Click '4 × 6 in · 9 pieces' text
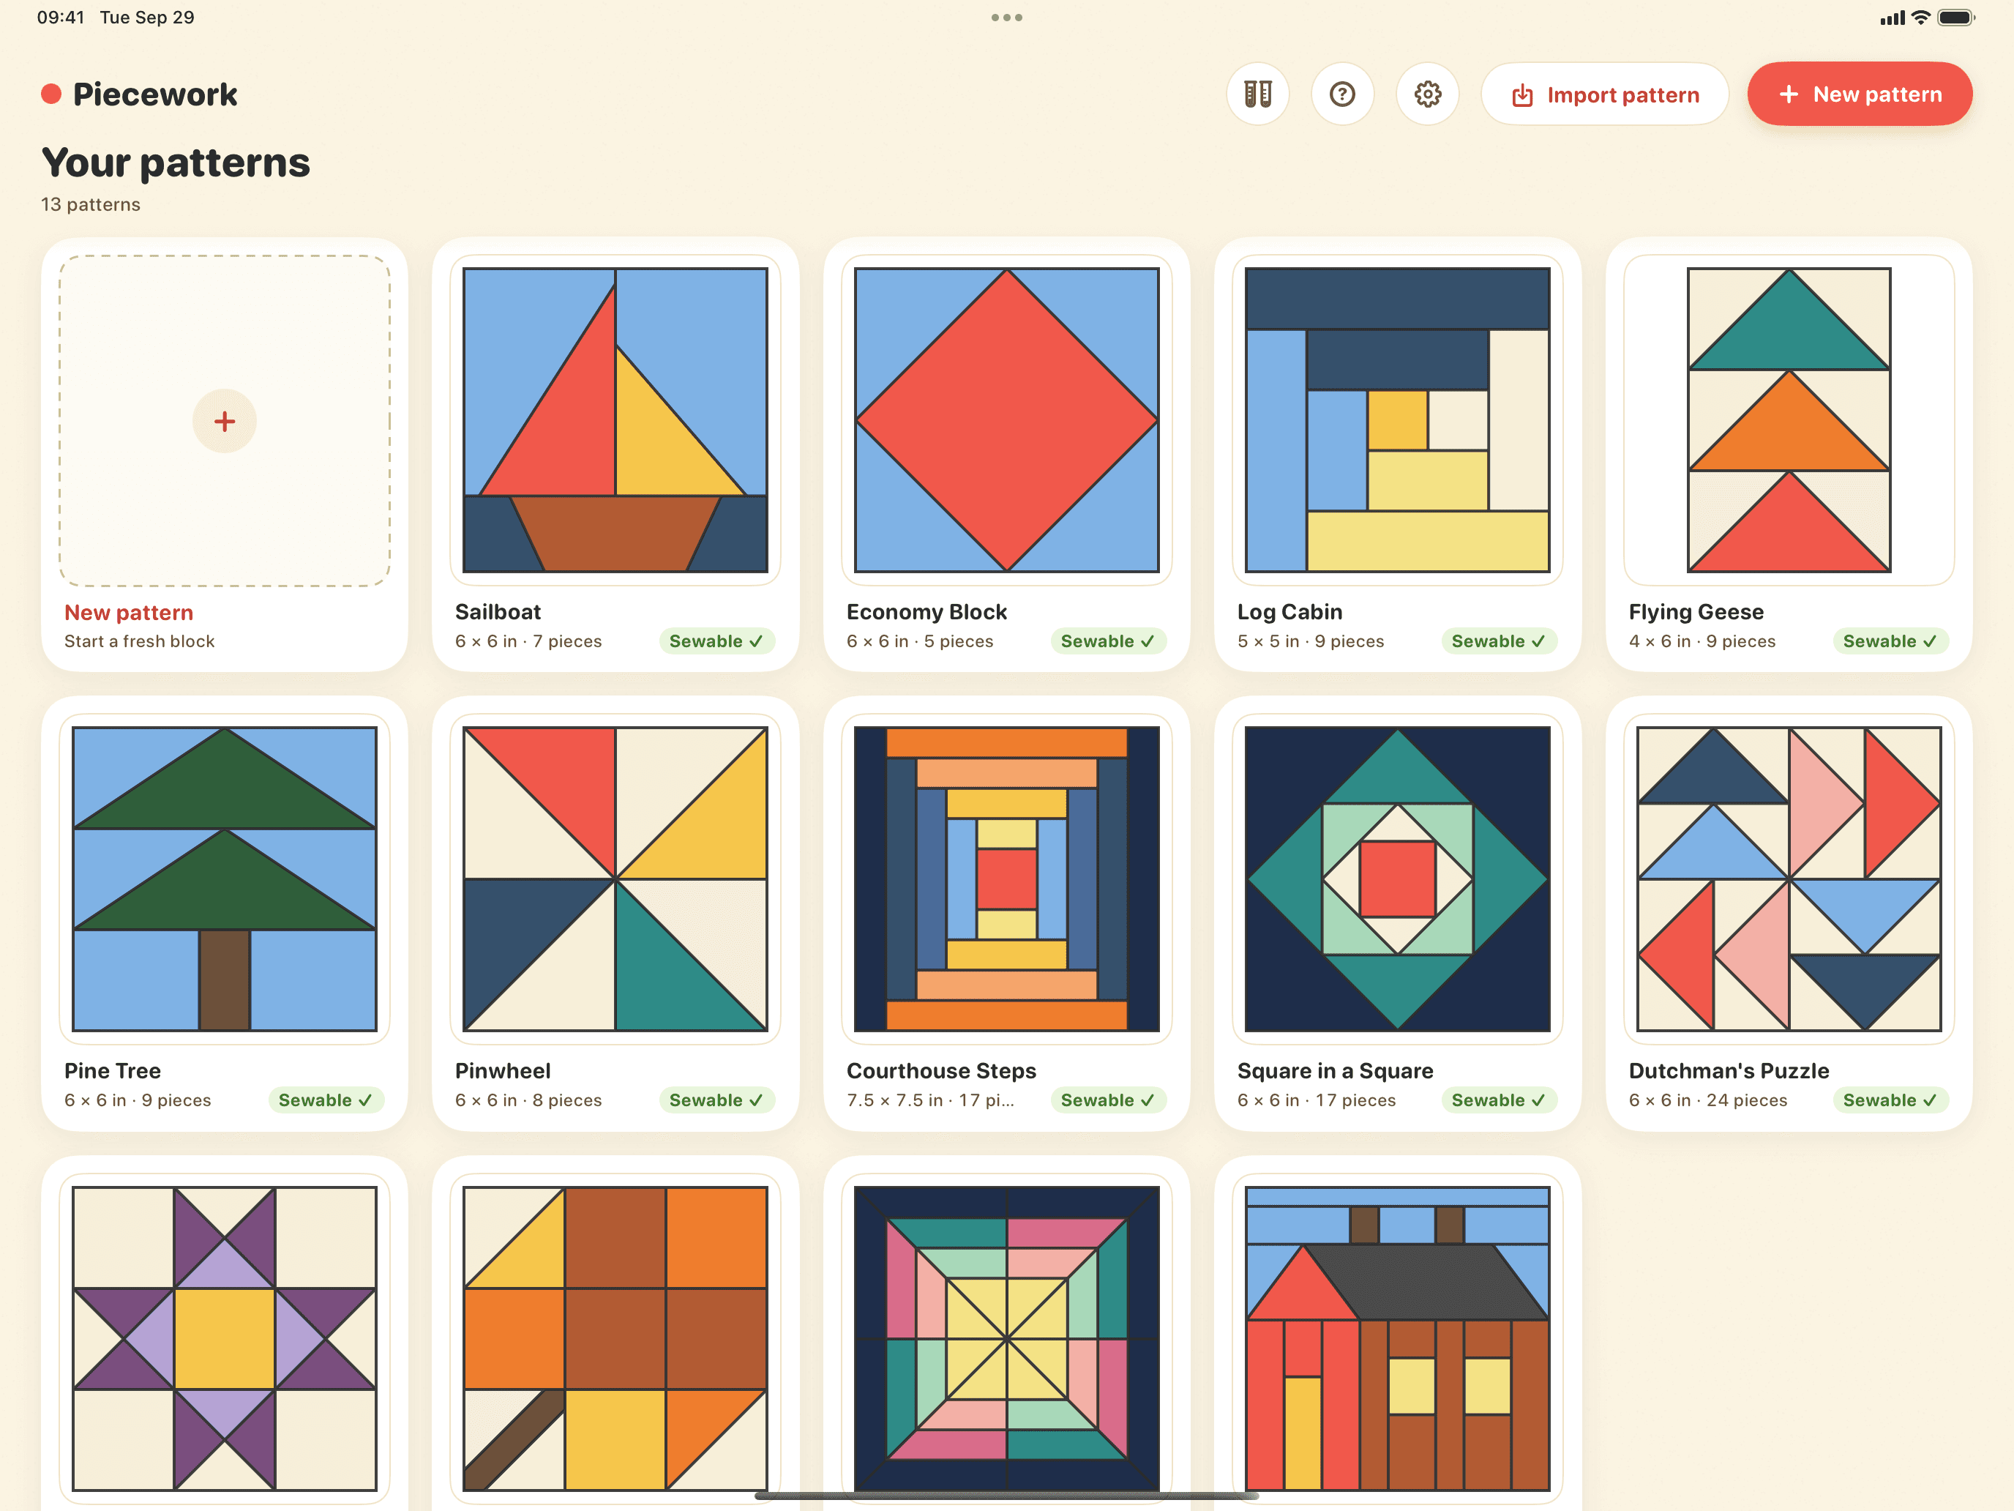This screenshot has height=1511, width=2014. [x=1702, y=641]
